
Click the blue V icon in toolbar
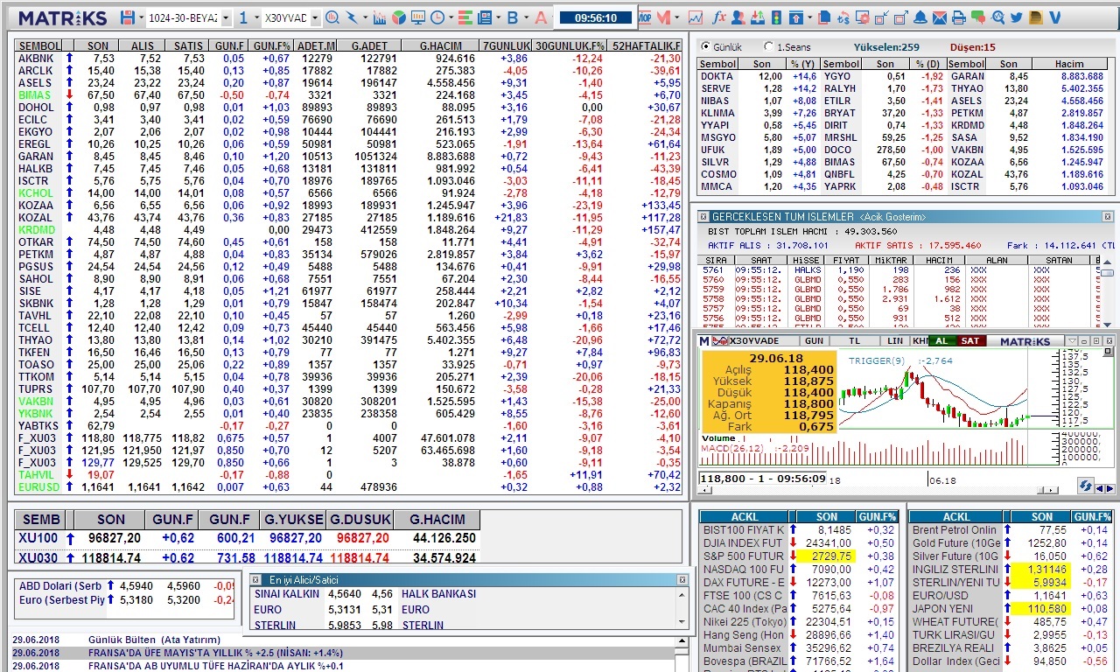point(1054,17)
